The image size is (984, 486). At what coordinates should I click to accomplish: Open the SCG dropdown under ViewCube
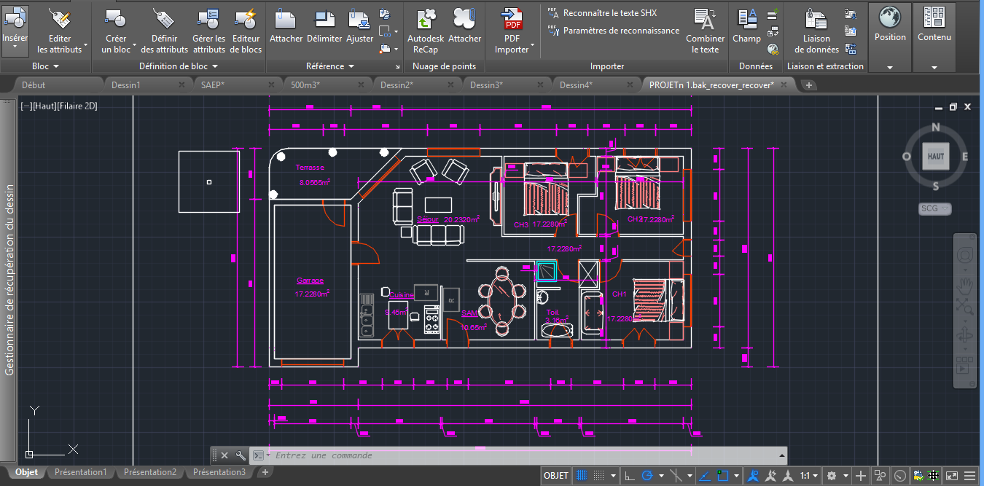pyautogui.click(x=935, y=208)
